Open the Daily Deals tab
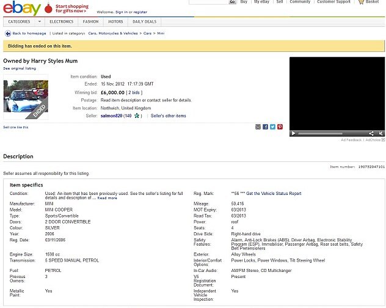This screenshot has height=308, width=386. (145, 21)
